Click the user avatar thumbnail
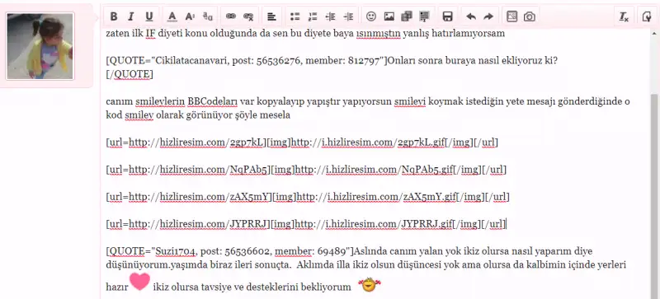Viewport: 660px width, 299px height. 40,46
